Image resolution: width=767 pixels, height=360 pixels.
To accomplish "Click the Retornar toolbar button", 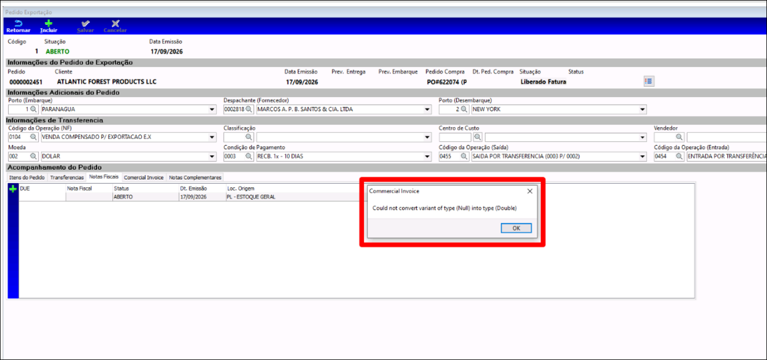I will 18,26.
